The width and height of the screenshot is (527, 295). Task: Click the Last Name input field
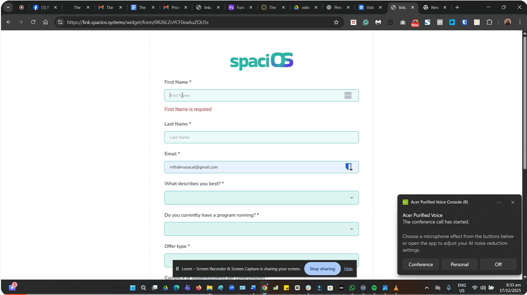261,137
